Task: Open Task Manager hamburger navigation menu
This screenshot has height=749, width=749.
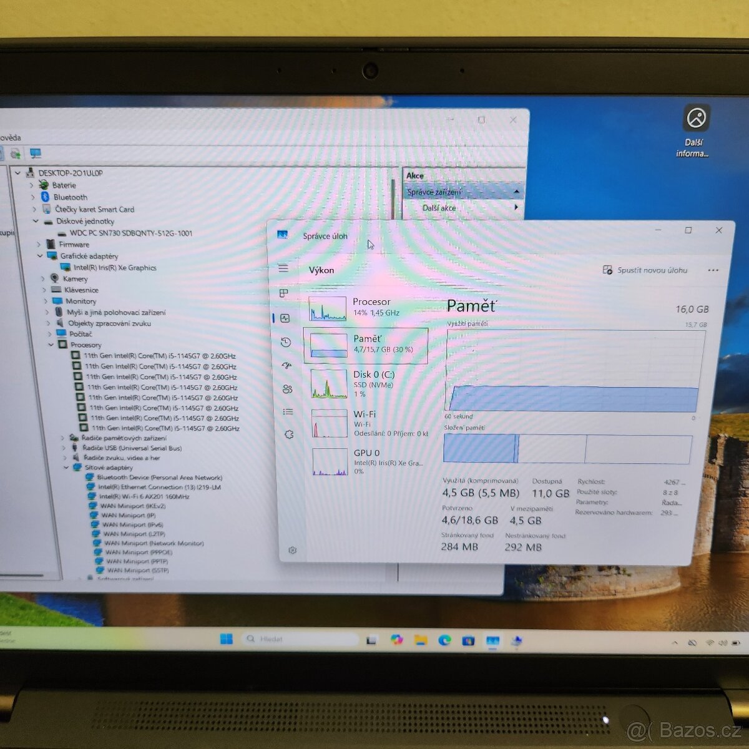Action: [283, 268]
